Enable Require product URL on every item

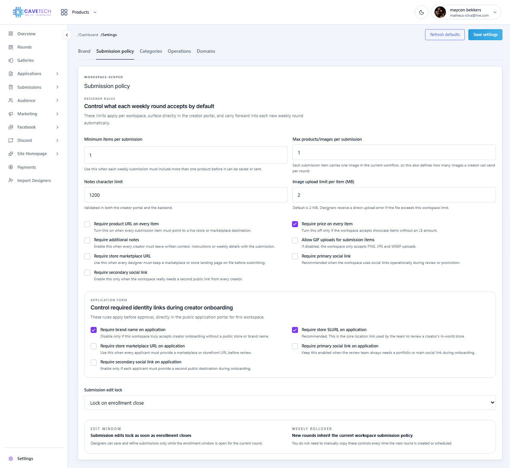click(87, 224)
